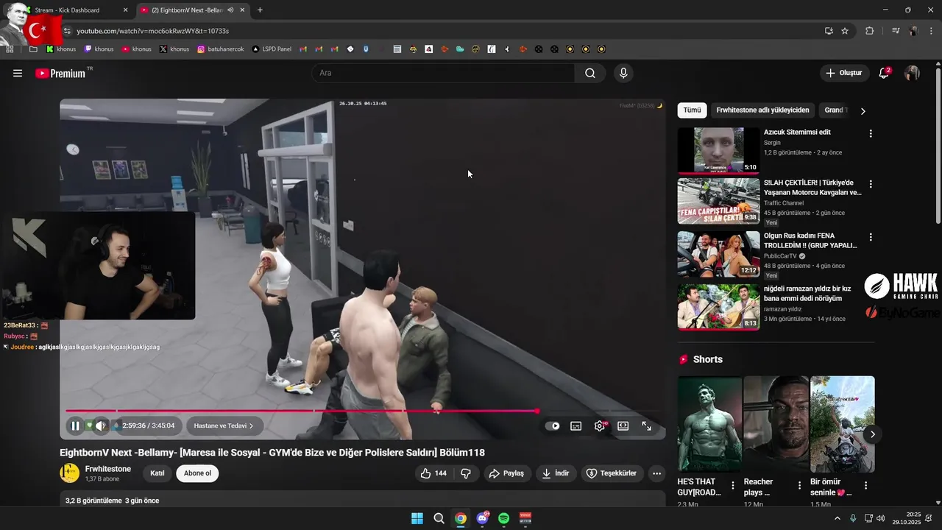The width and height of the screenshot is (942, 530).
Task: Open the batuhanercok Instagram bookmark
Action: coord(221,49)
